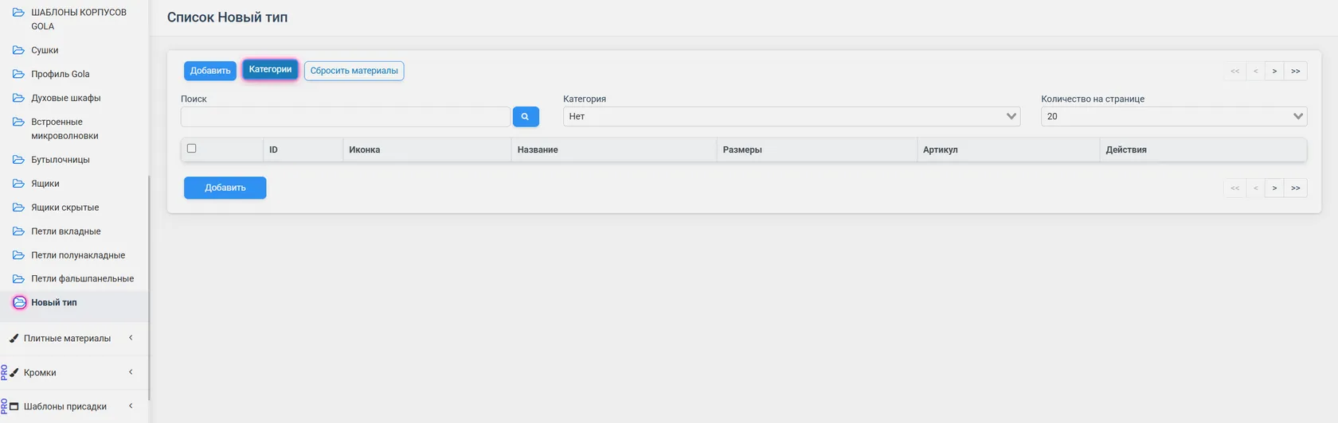Click the large Добавить button below table
This screenshot has height=423, width=1338.
pos(225,188)
